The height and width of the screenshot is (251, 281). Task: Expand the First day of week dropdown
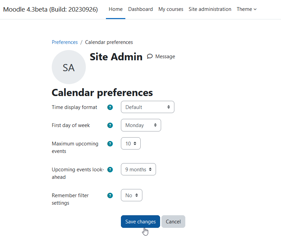point(141,125)
